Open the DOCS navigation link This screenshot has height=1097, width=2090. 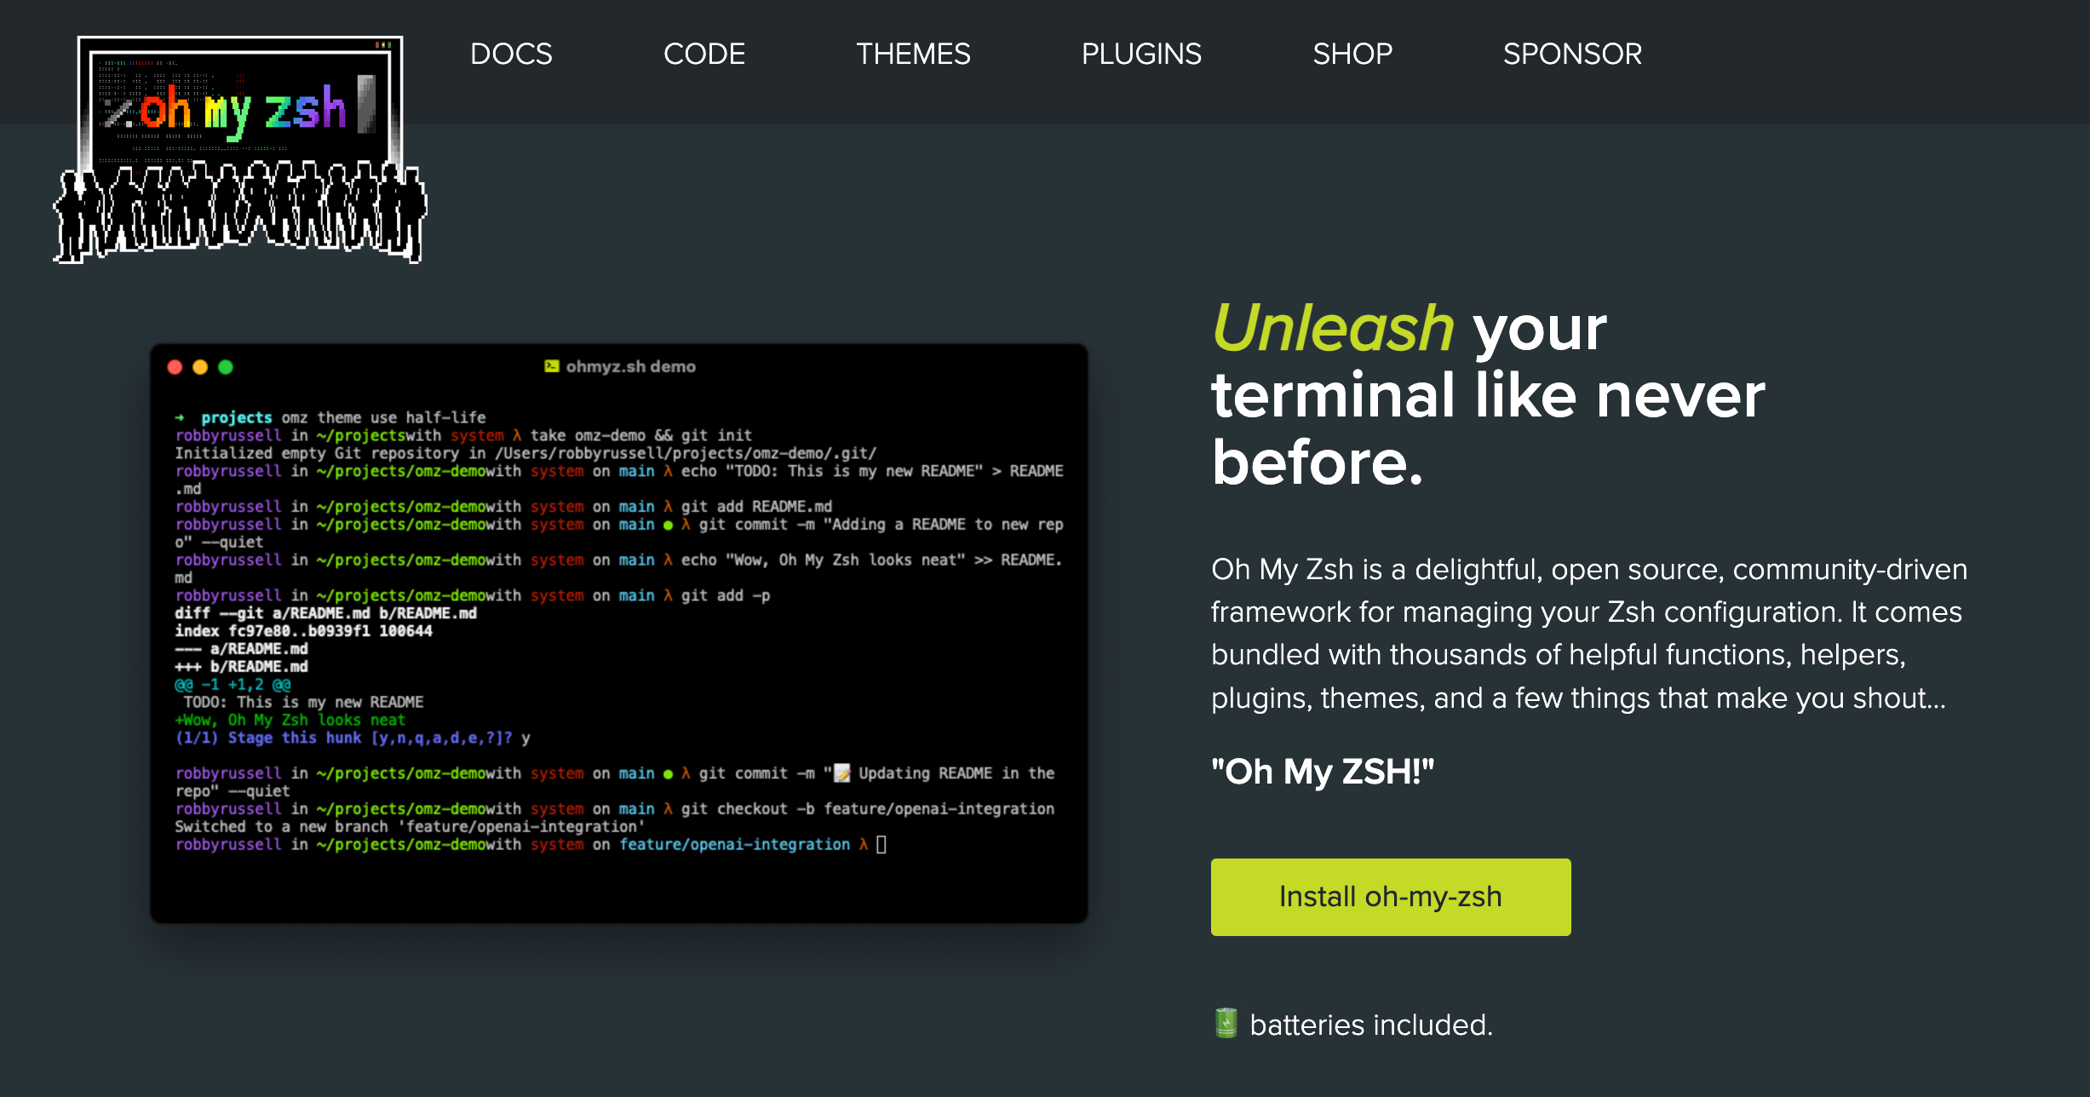[511, 54]
